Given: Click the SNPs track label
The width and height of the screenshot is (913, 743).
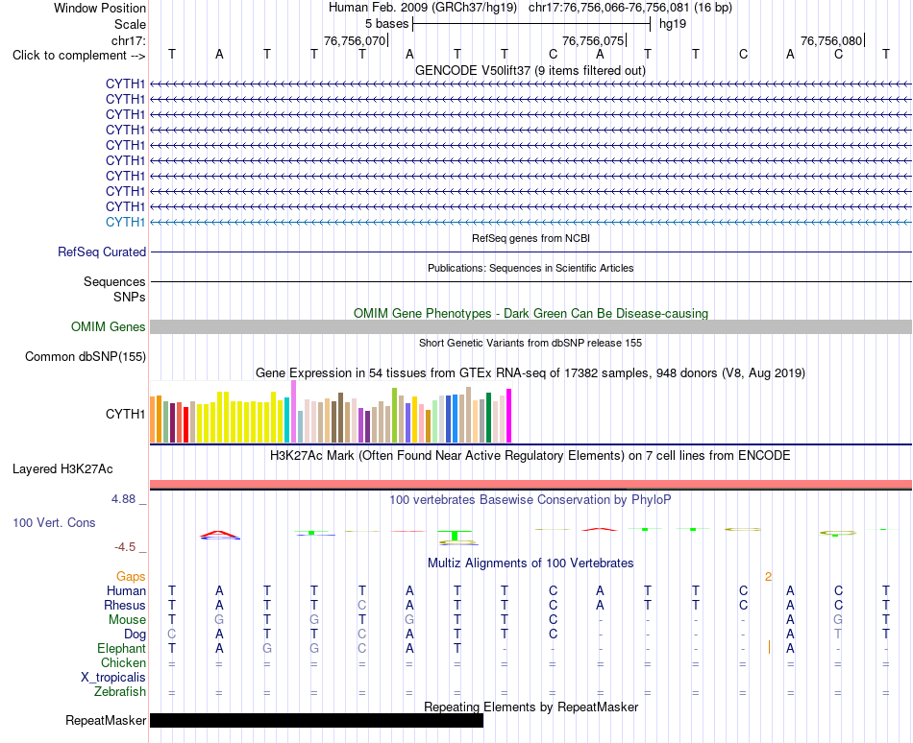Looking at the screenshot, I should pos(130,297).
